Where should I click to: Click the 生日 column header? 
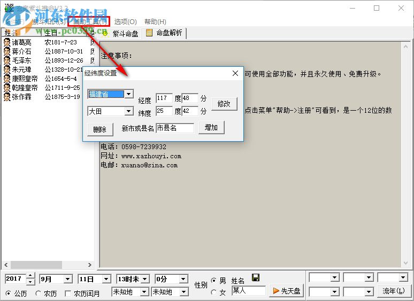point(65,33)
